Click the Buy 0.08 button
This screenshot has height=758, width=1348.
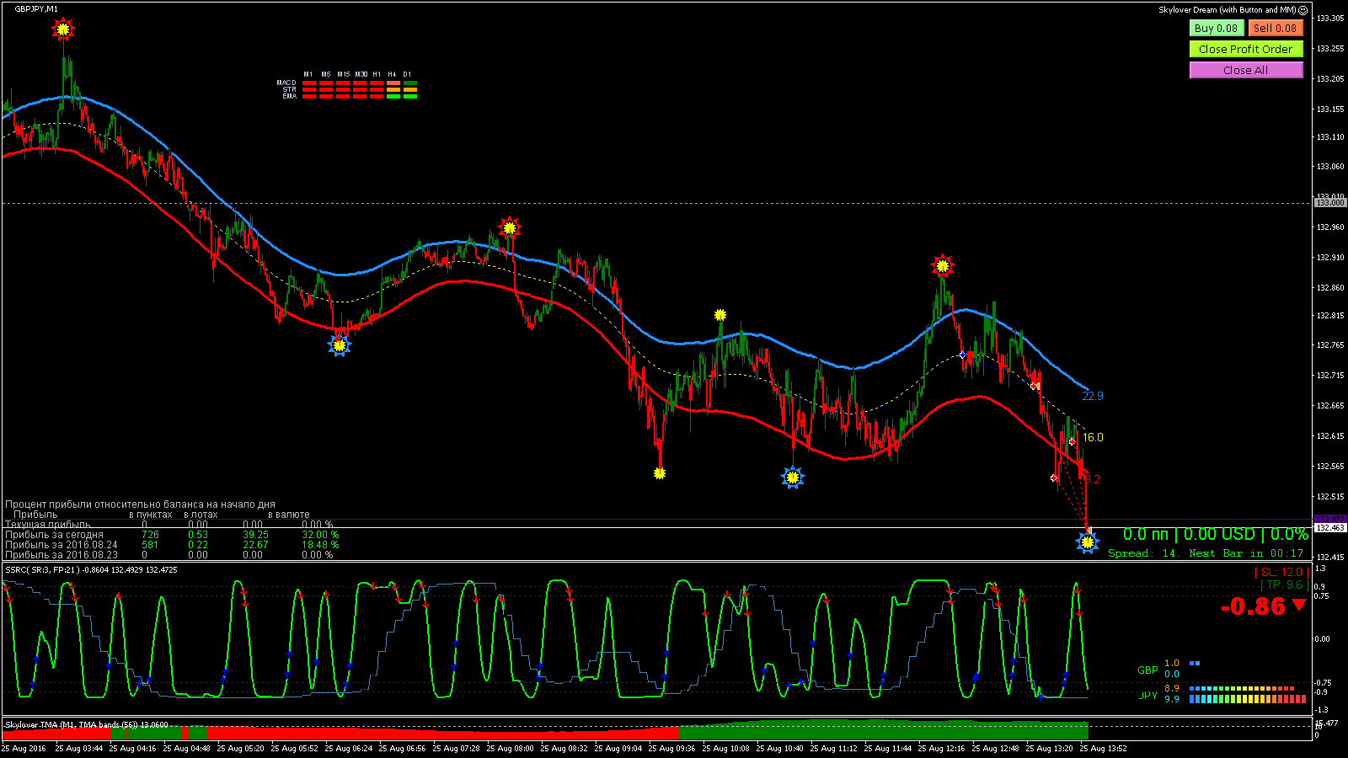1217,28
